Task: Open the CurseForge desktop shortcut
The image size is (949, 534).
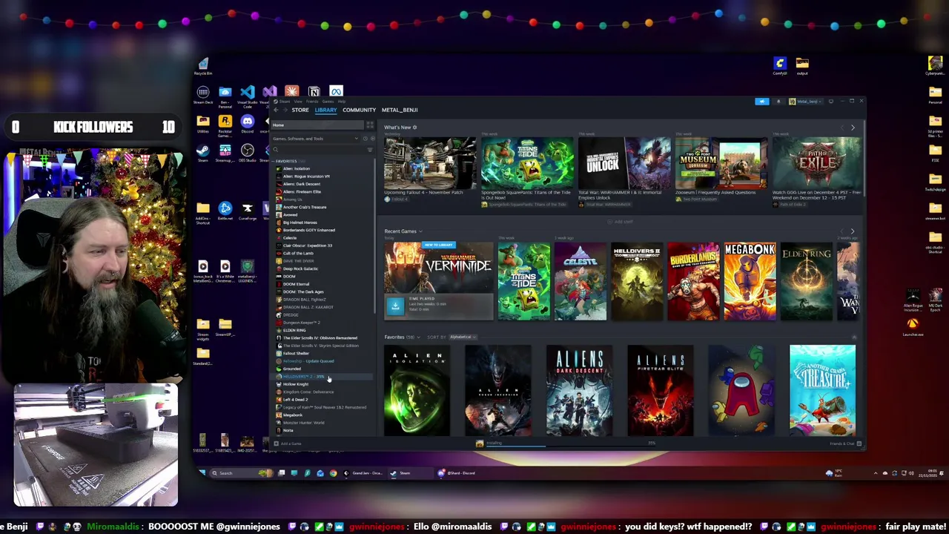Action: coord(247,211)
